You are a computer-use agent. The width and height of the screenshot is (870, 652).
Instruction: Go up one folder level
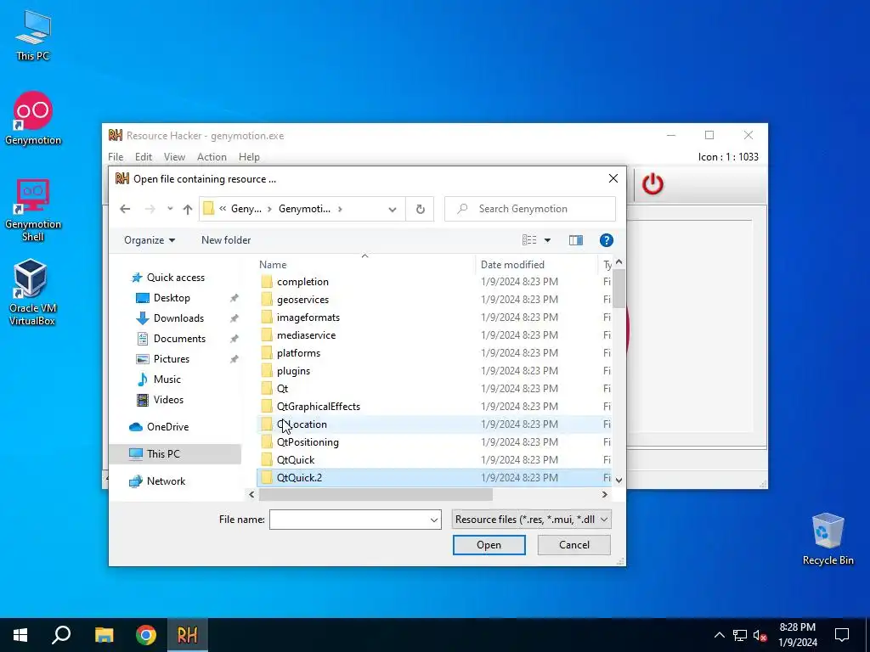[188, 209]
